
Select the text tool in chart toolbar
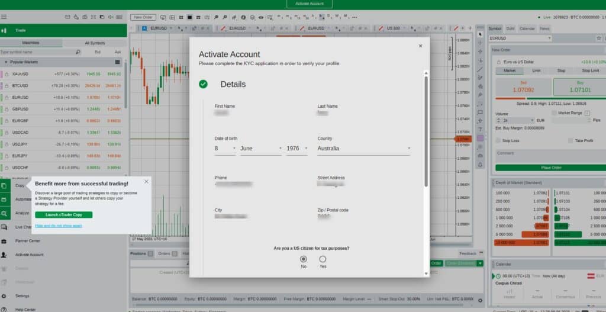pos(480,130)
